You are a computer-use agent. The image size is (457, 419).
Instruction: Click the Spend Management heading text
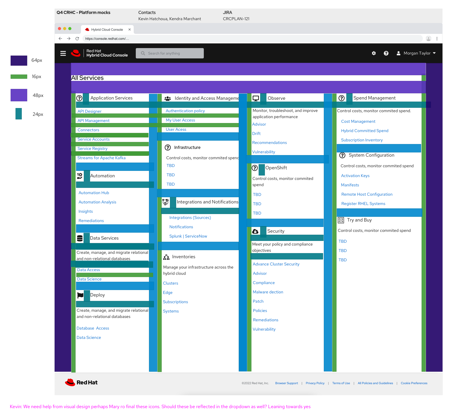coord(374,98)
